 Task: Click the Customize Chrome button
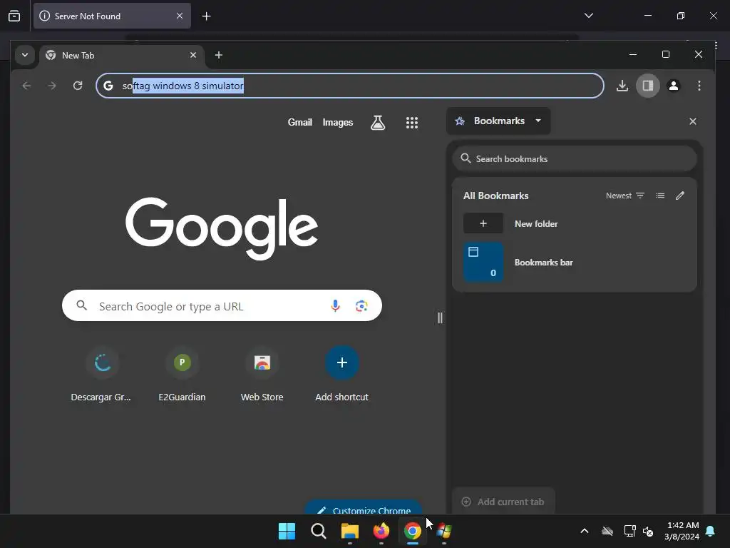(x=363, y=508)
